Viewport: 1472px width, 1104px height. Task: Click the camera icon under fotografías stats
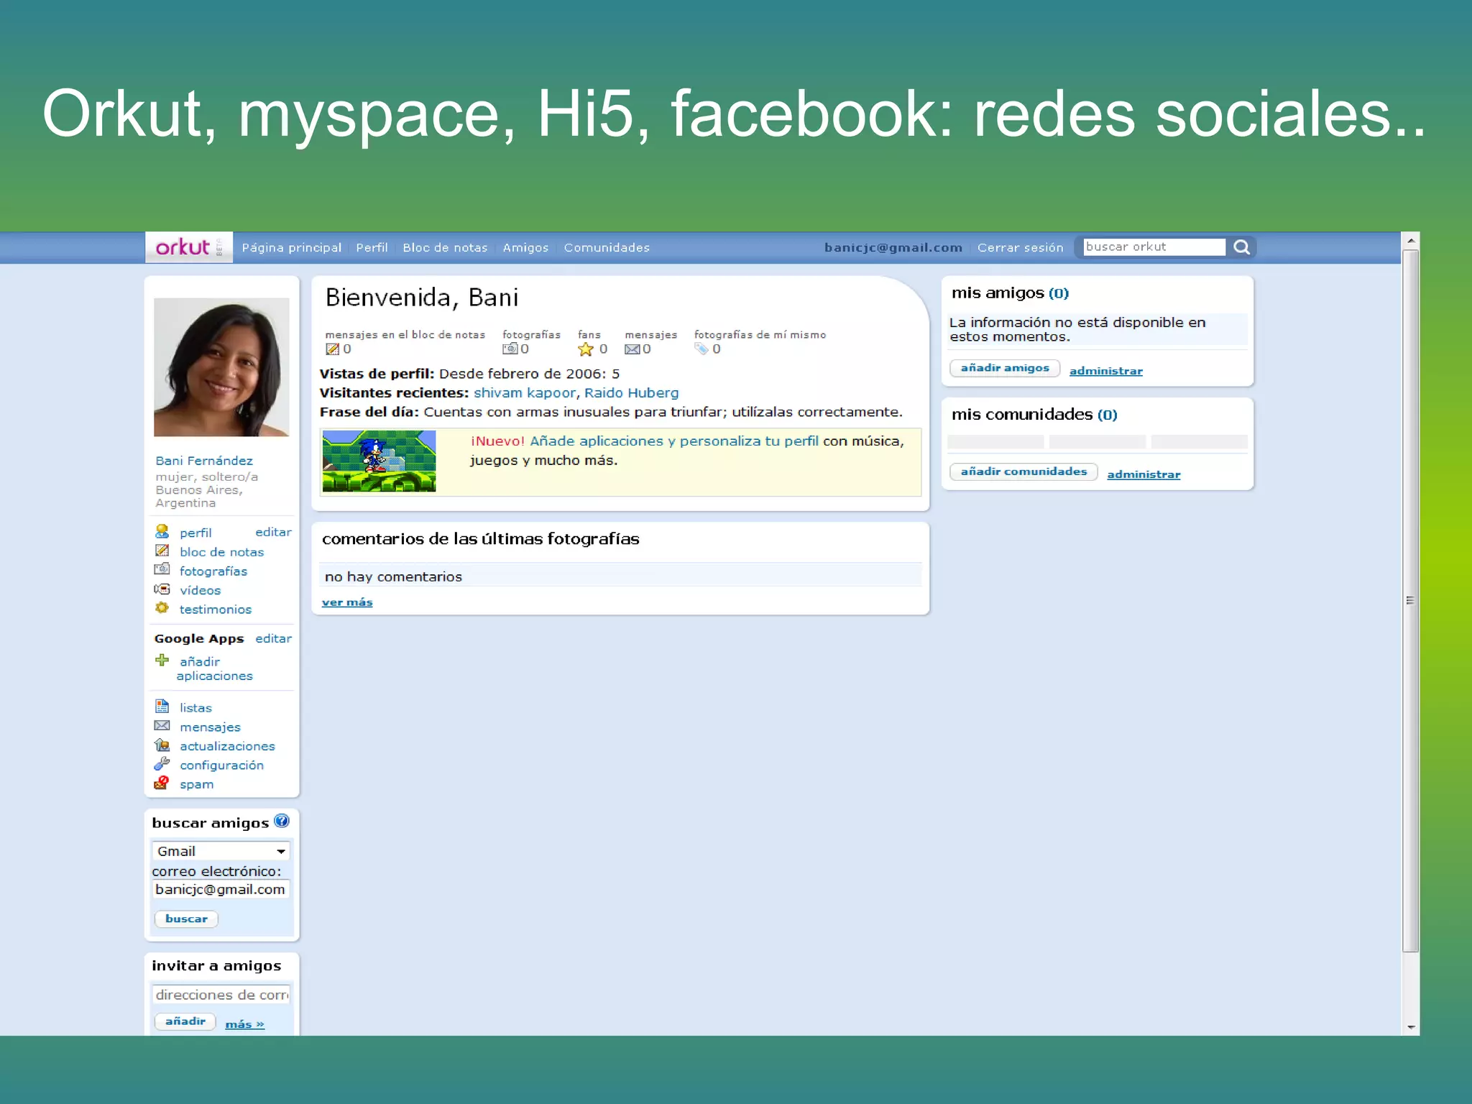pos(510,349)
